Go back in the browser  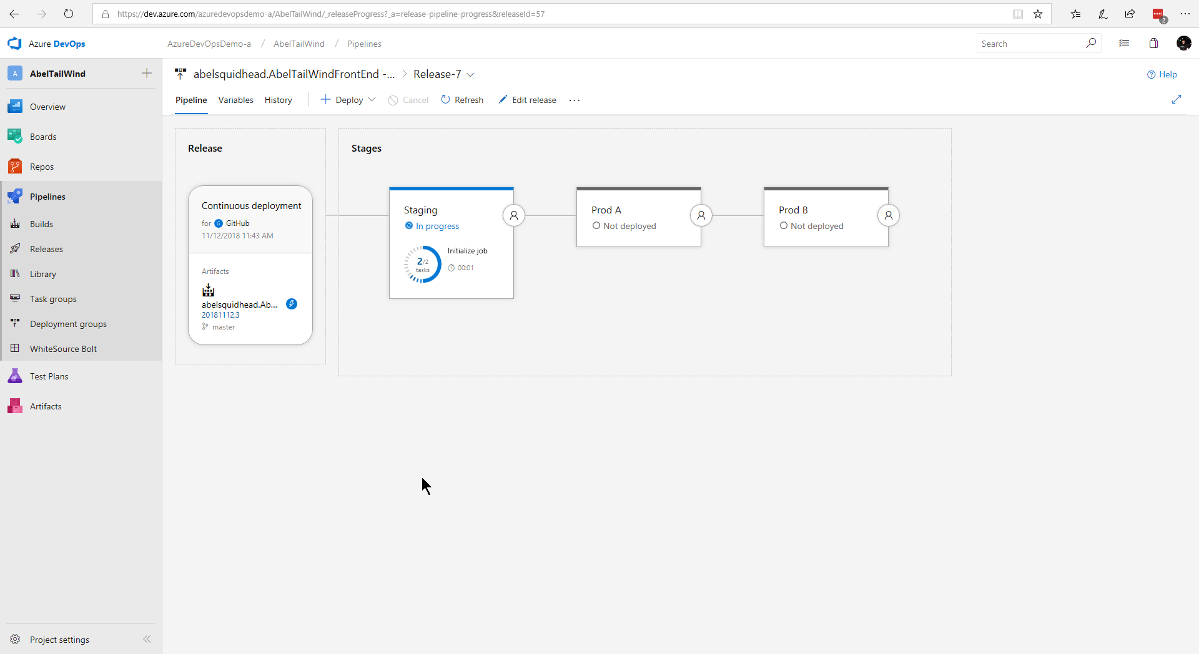14,14
